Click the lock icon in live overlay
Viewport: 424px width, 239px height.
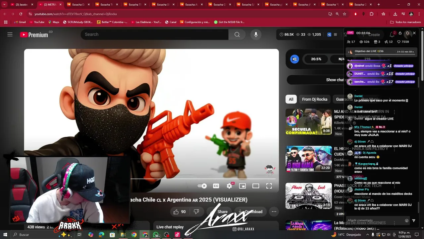coord(400,33)
